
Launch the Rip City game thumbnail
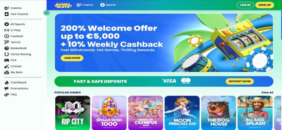pos(73,113)
